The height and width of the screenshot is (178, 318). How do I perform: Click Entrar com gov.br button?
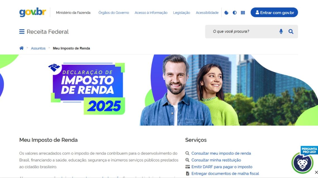(274, 12)
